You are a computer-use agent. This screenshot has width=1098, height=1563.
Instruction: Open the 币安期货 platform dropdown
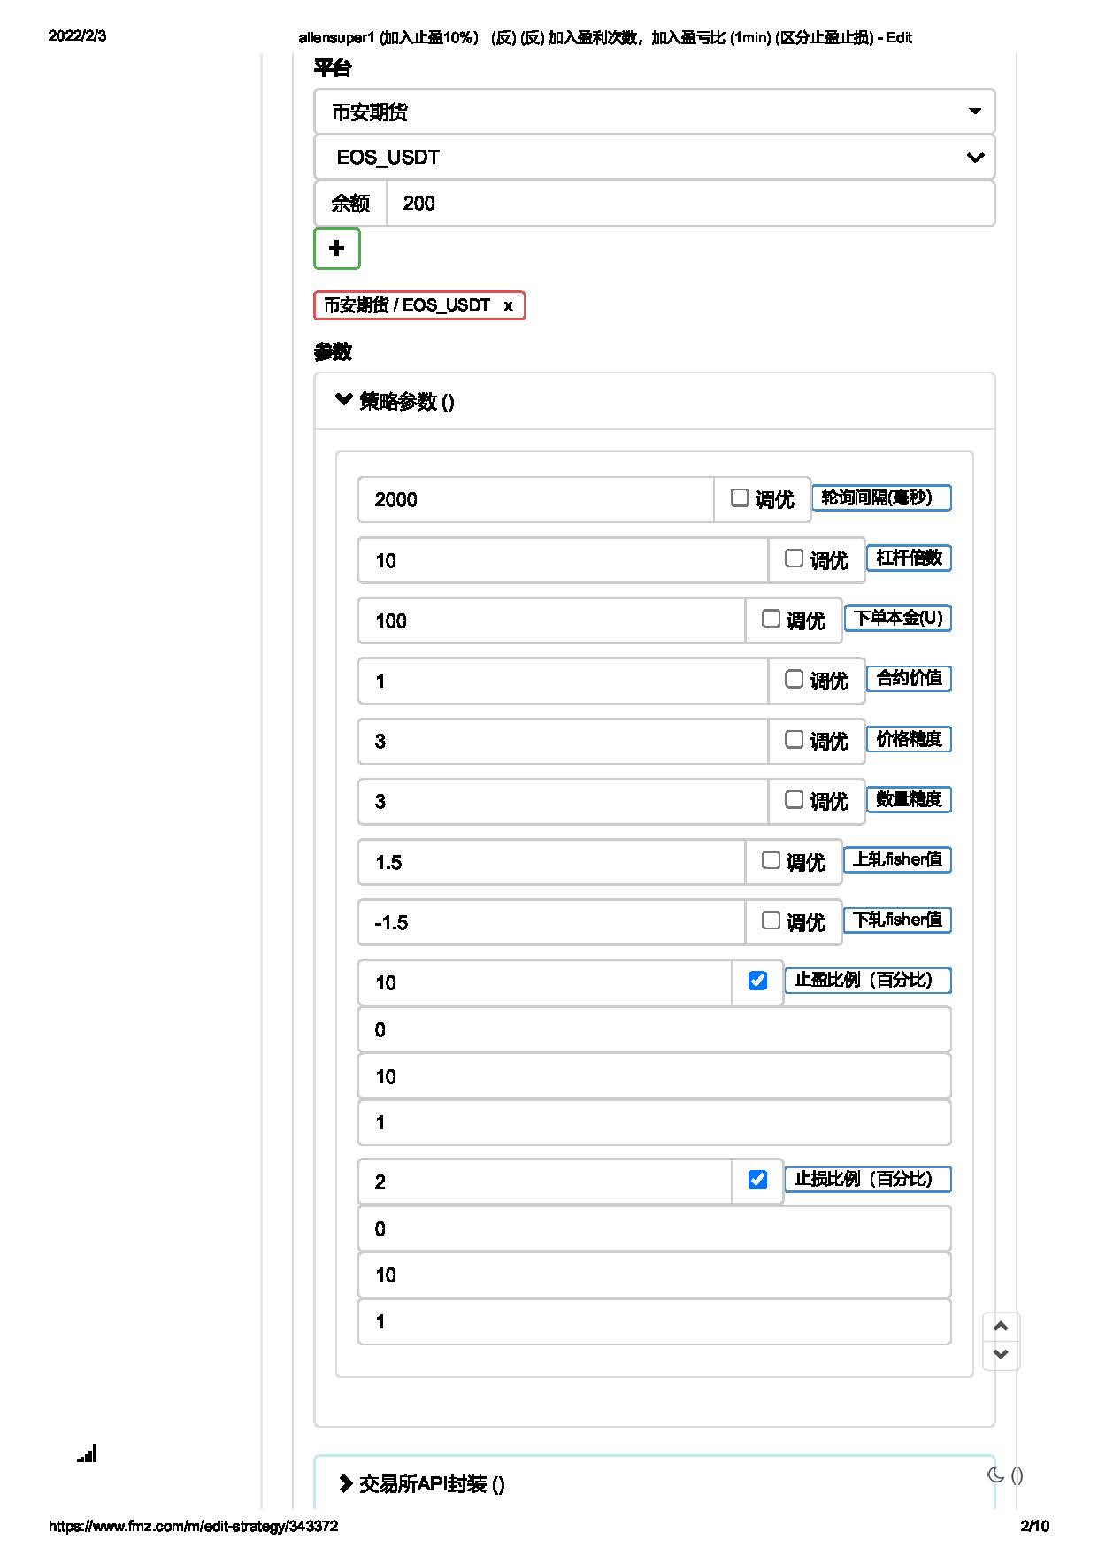[x=655, y=112]
